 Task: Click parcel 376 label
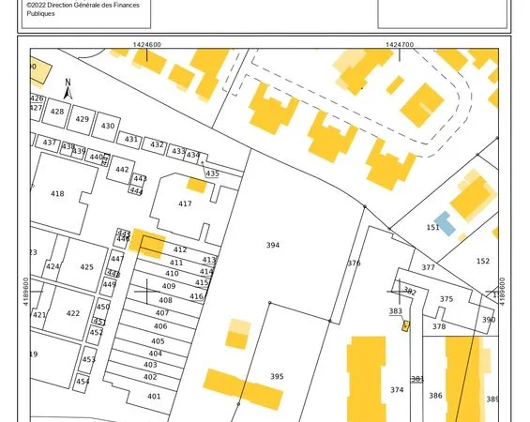354,263
